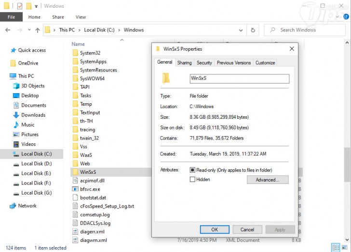Select Quick access in navigation pane
Image resolution: width=351 pixels, height=252 pixels.
click(x=28, y=50)
